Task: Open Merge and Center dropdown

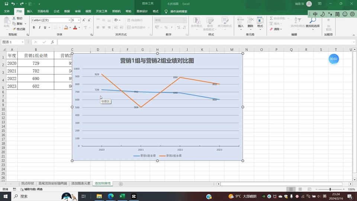Action: point(149,27)
